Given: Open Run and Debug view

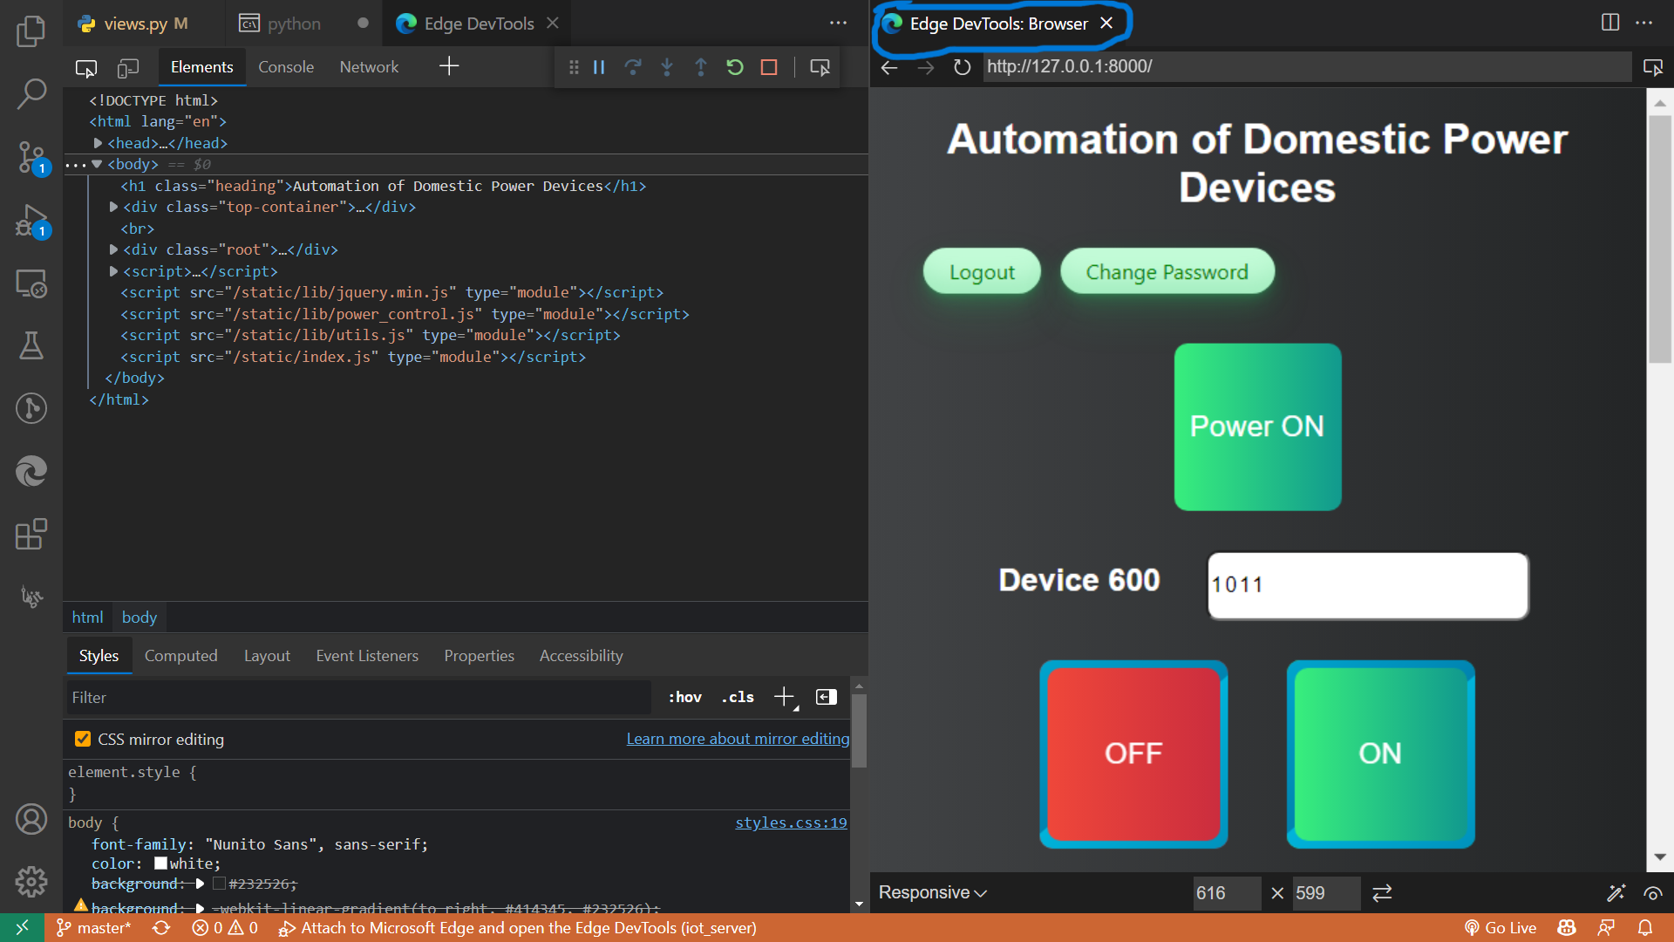Looking at the screenshot, I should click(x=31, y=221).
